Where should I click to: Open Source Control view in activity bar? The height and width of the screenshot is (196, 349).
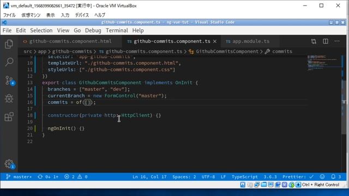(x=9, y=81)
